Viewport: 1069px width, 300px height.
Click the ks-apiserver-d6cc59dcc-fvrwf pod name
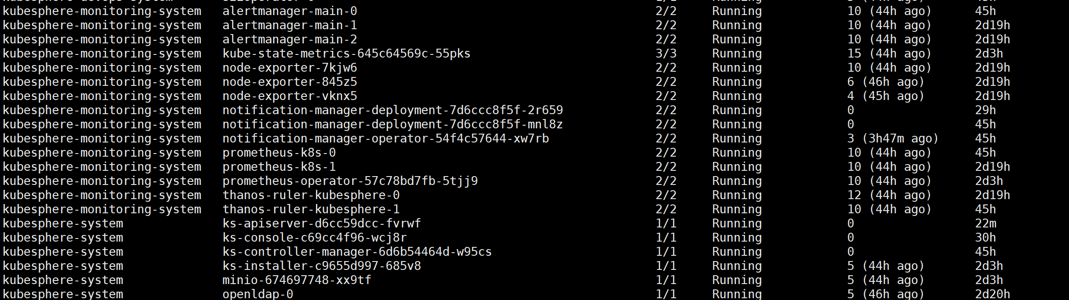pos(322,223)
